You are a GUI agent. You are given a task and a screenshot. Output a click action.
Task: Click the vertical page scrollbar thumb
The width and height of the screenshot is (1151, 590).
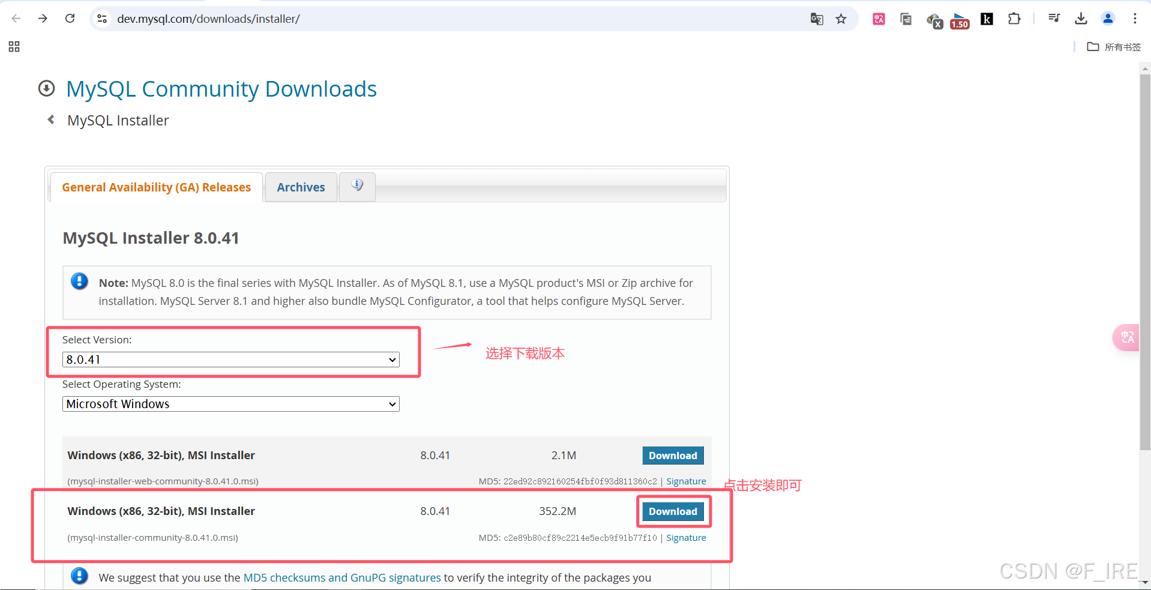tap(1145, 262)
